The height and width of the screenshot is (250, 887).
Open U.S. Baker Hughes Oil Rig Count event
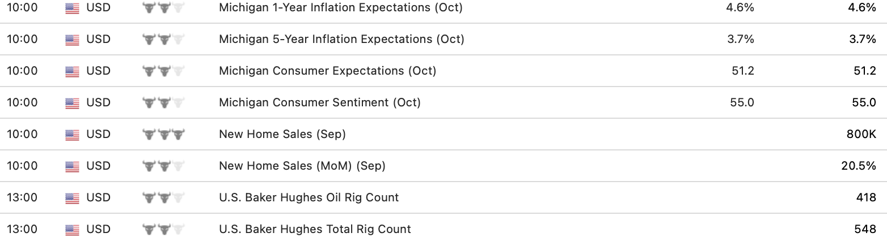[309, 198]
